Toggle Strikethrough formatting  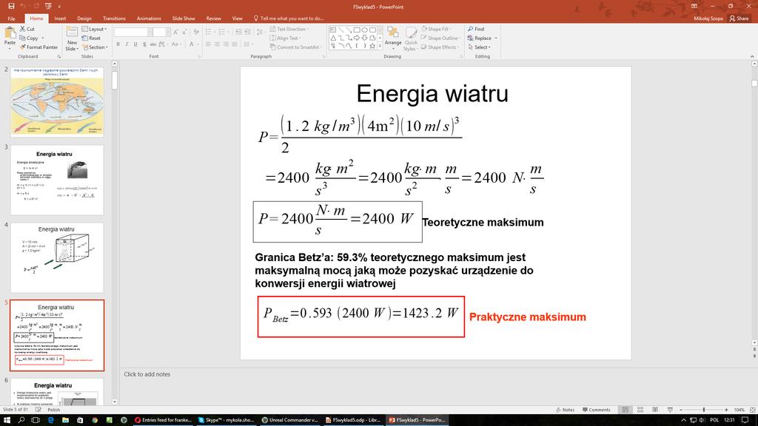coord(153,44)
